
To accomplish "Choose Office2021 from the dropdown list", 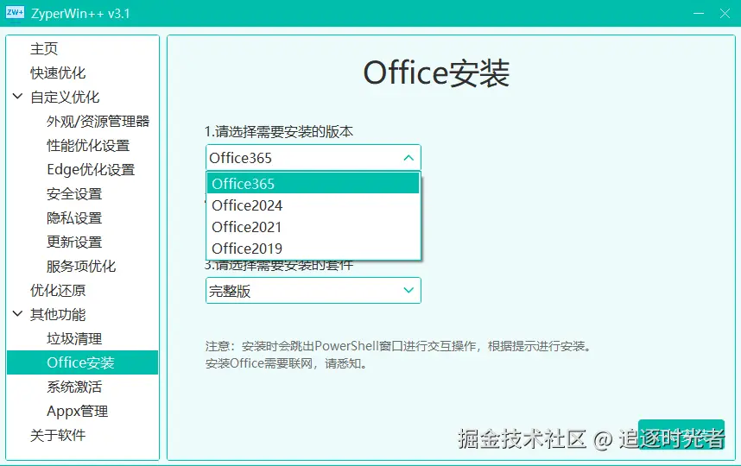I will click(313, 227).
